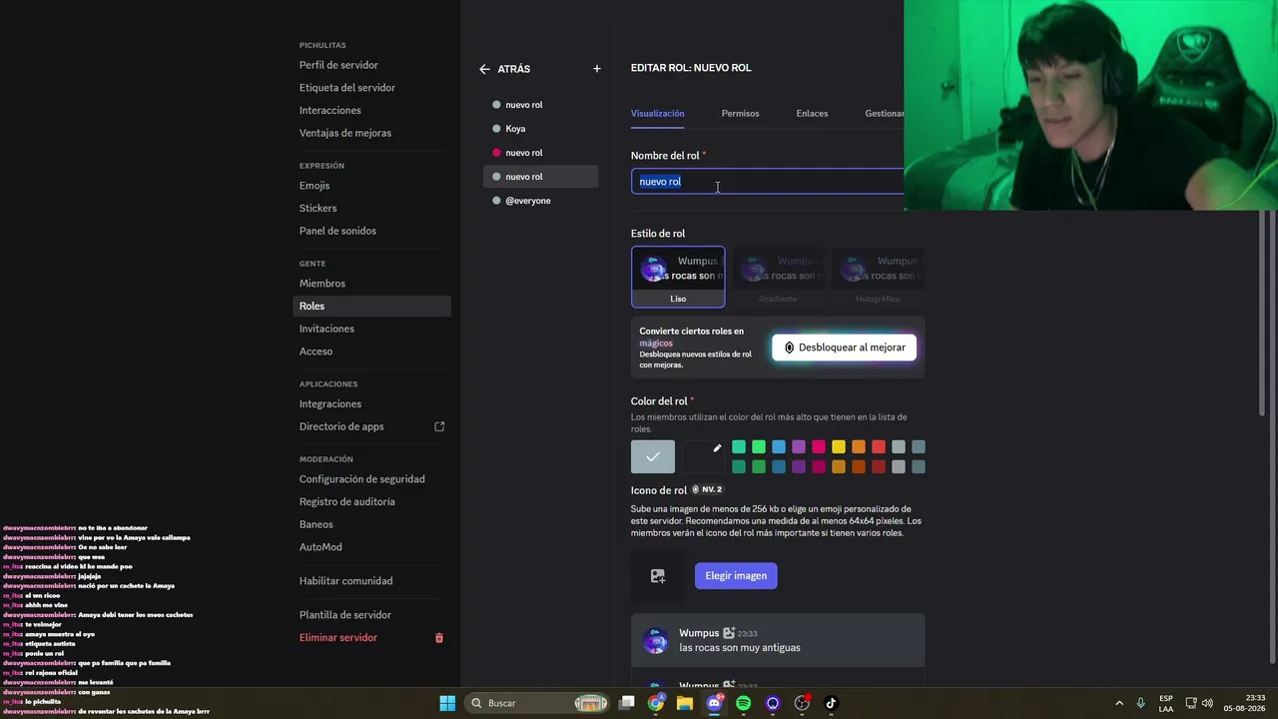Open AutoMod settings
Image resolution: width=1278 pixels, height=719 pixels.
[371, 547]
